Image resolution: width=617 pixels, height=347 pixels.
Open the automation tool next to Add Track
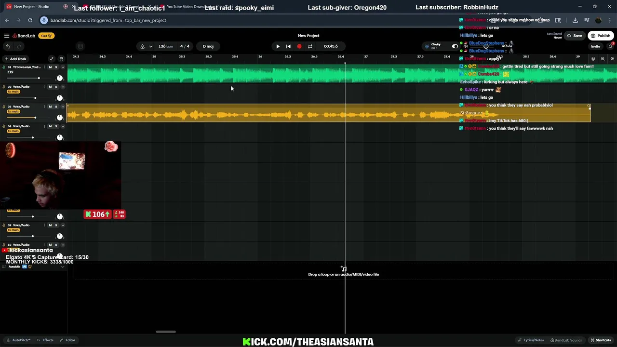(x=52, y=59)
